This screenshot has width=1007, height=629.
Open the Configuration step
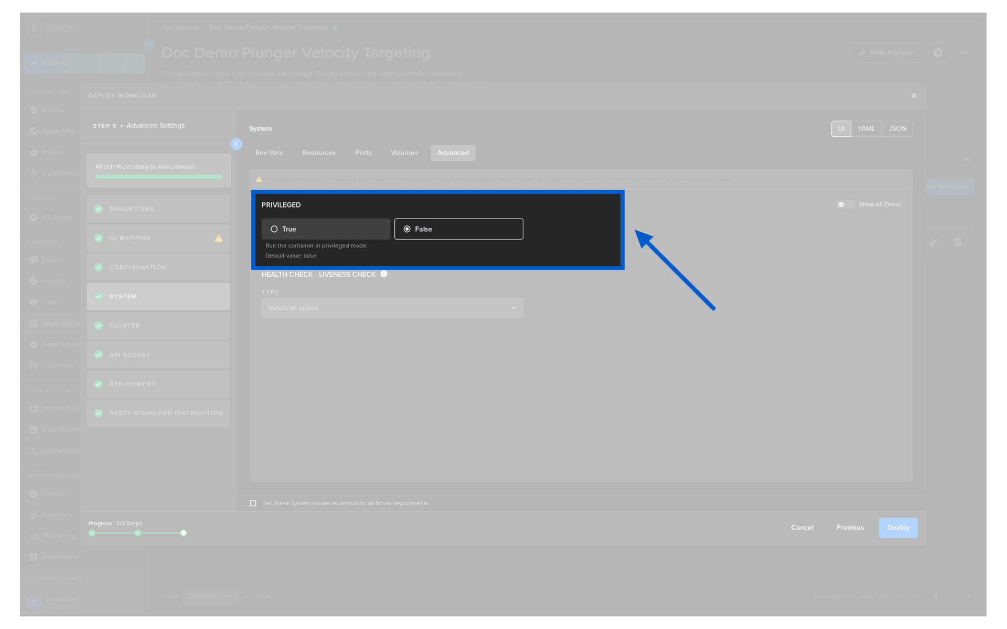click(158, 267)
